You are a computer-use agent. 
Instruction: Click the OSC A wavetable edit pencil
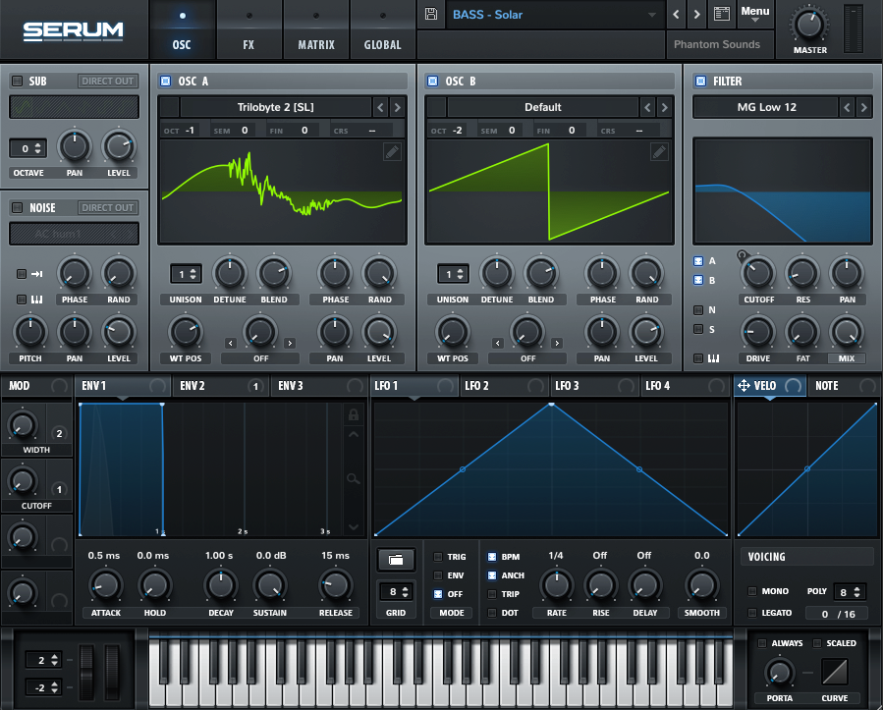click(391, 151)
